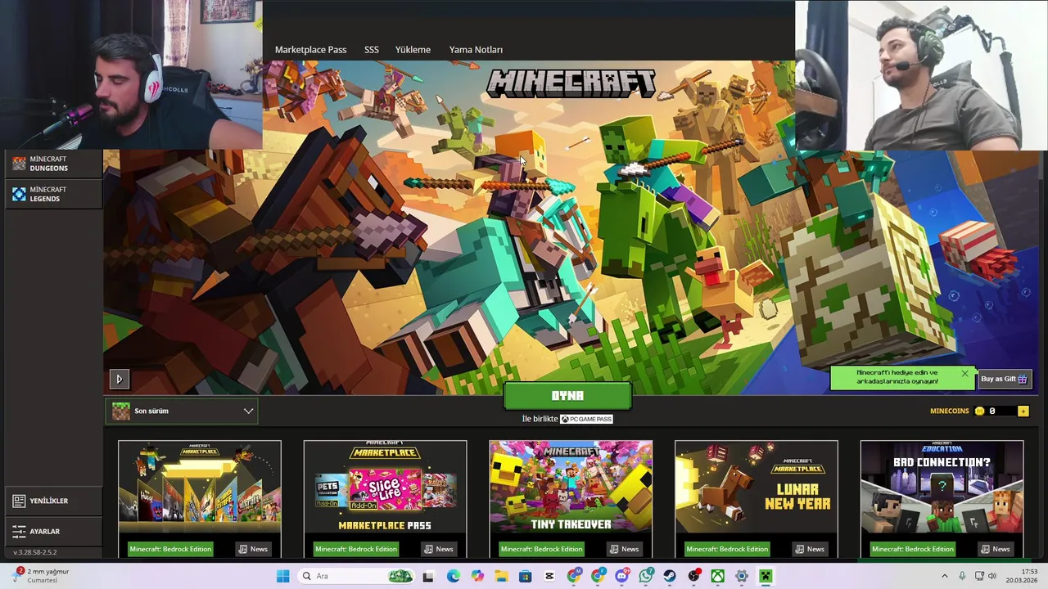Open Discord from the taskbar

point(622,576)
